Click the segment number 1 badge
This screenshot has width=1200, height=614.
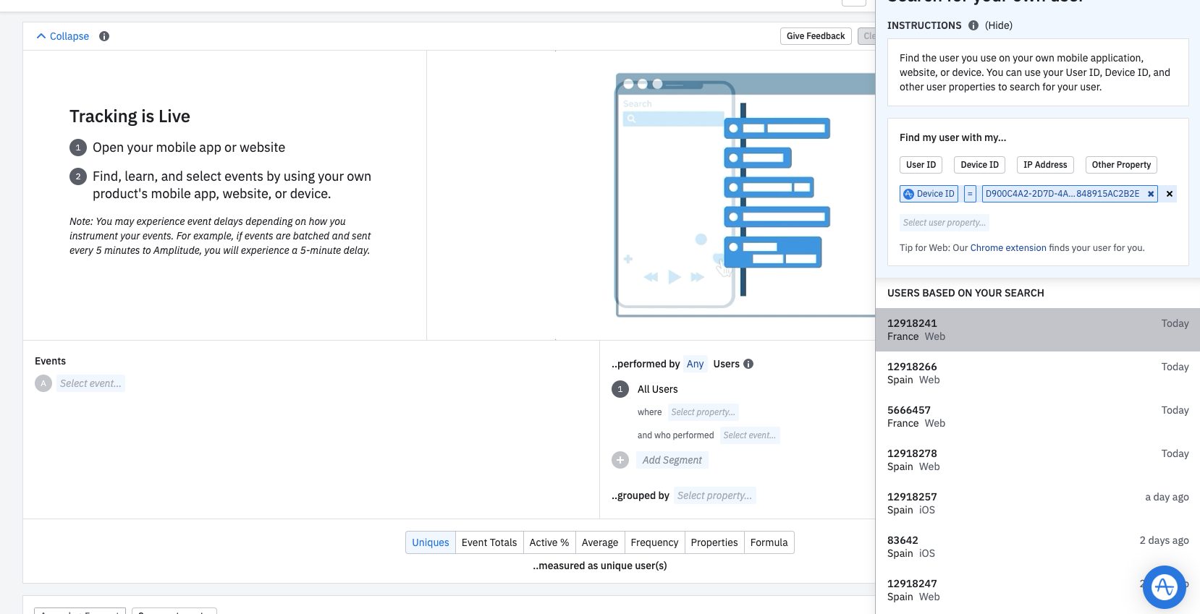[620, 389]
